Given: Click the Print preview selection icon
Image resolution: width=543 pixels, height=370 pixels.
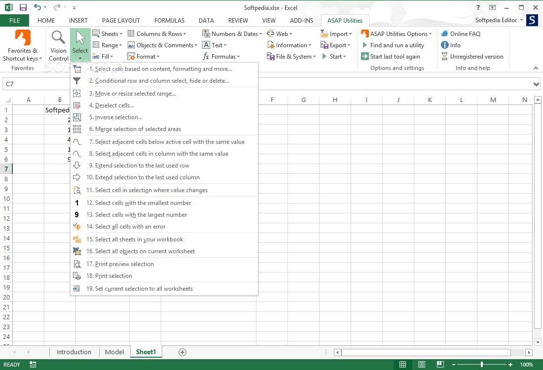Looking at the screenshot, I should [77, 264].
